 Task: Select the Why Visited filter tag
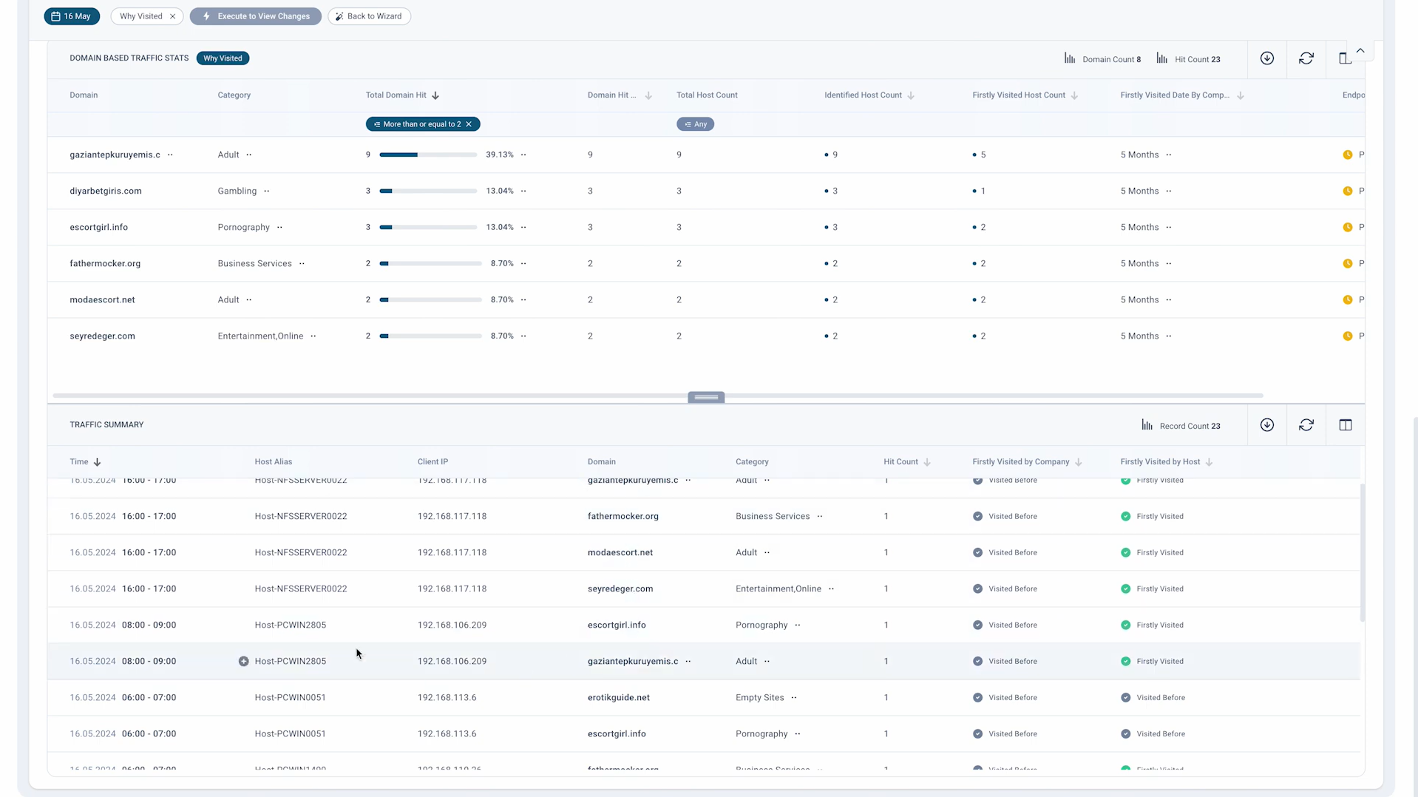(x=140, y=16)
